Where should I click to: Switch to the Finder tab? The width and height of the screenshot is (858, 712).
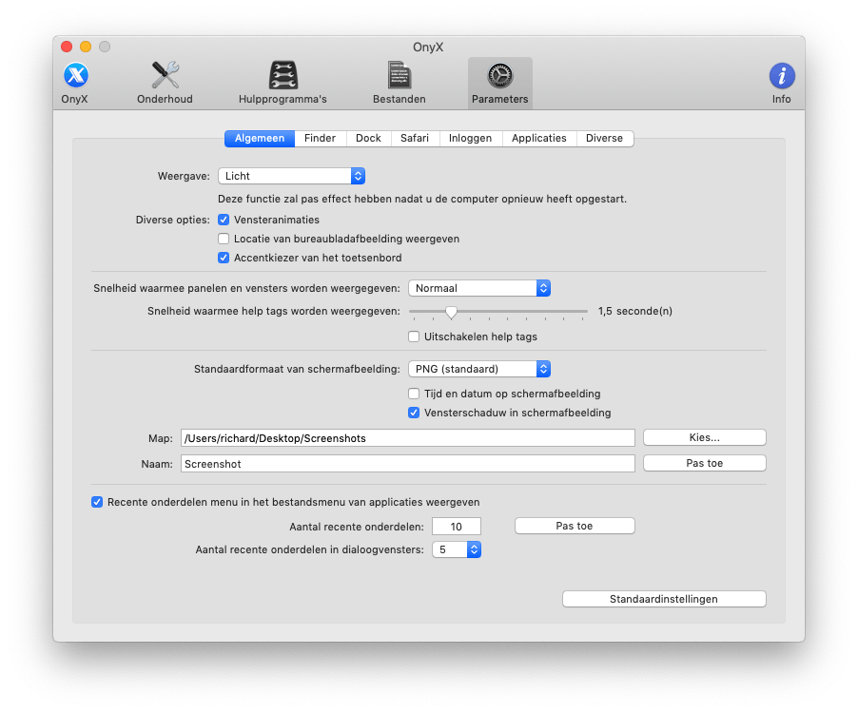[x=321, y=139]
